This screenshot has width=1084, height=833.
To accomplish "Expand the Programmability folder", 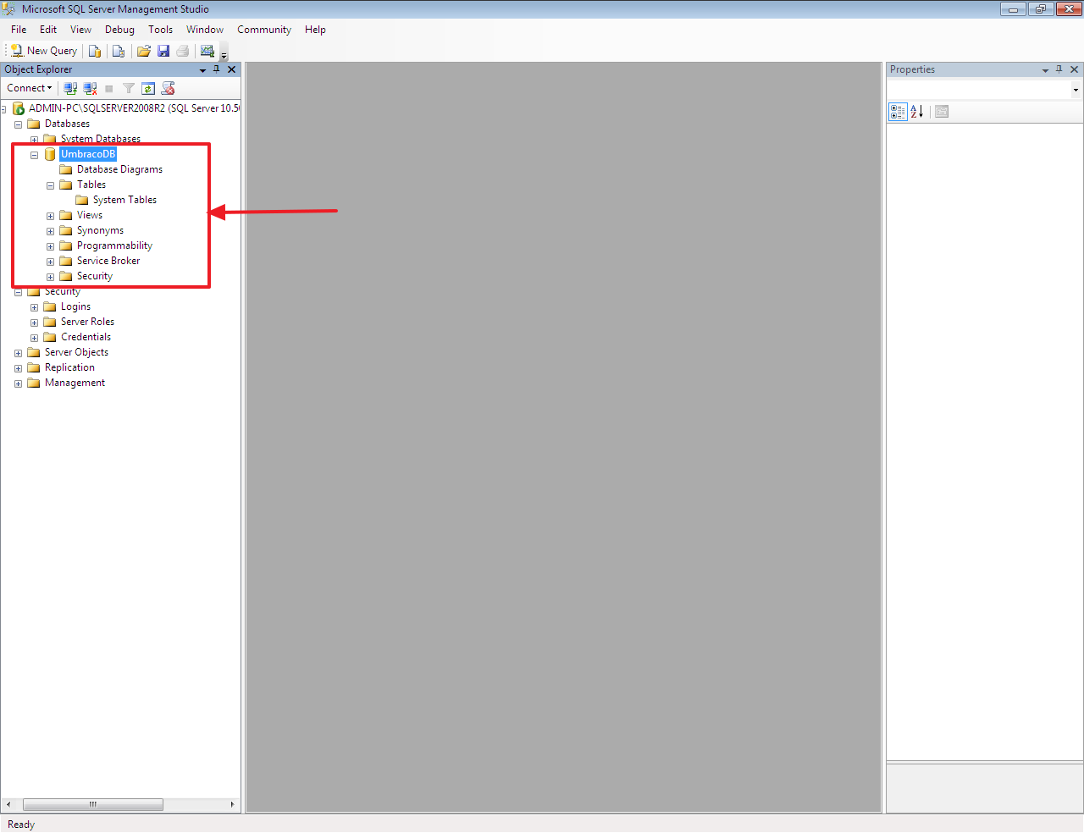I will [x=50, y=246].
